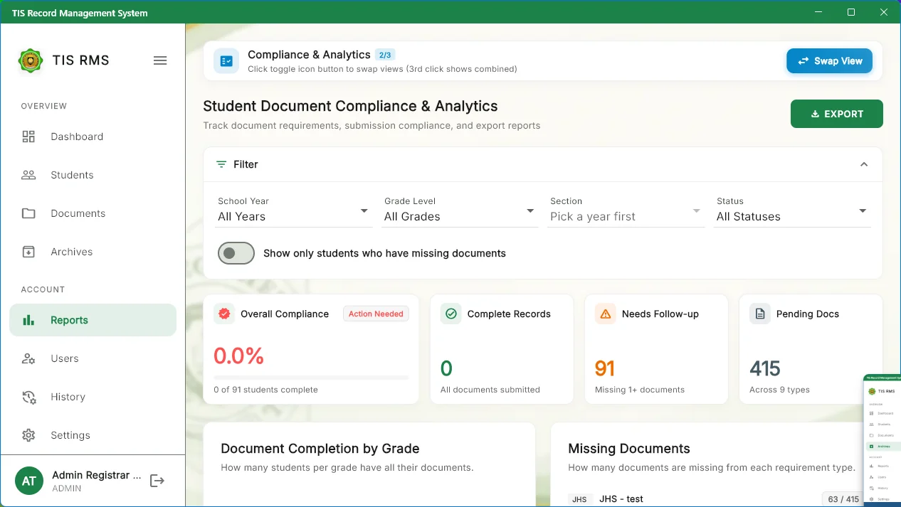Screen dimensions: 901x507
Task: Click the Action Needed badge
Action: tap(376, 314)
